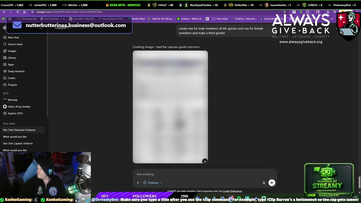This screenshot has height=203, width=361.
Task: Click the chatgpt.com URL address bar
Action: click(x=158, y=12)
